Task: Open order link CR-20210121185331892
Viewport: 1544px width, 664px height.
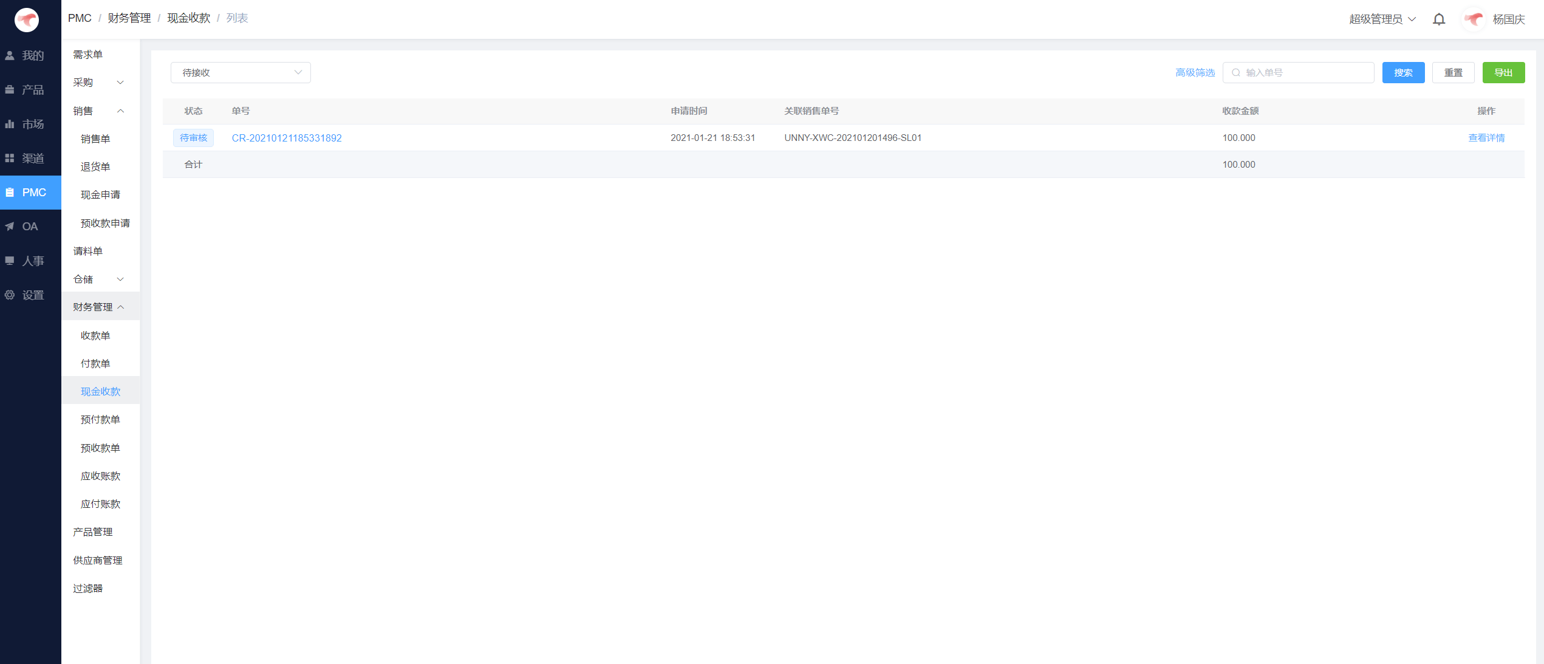Action: click(287, 139)
